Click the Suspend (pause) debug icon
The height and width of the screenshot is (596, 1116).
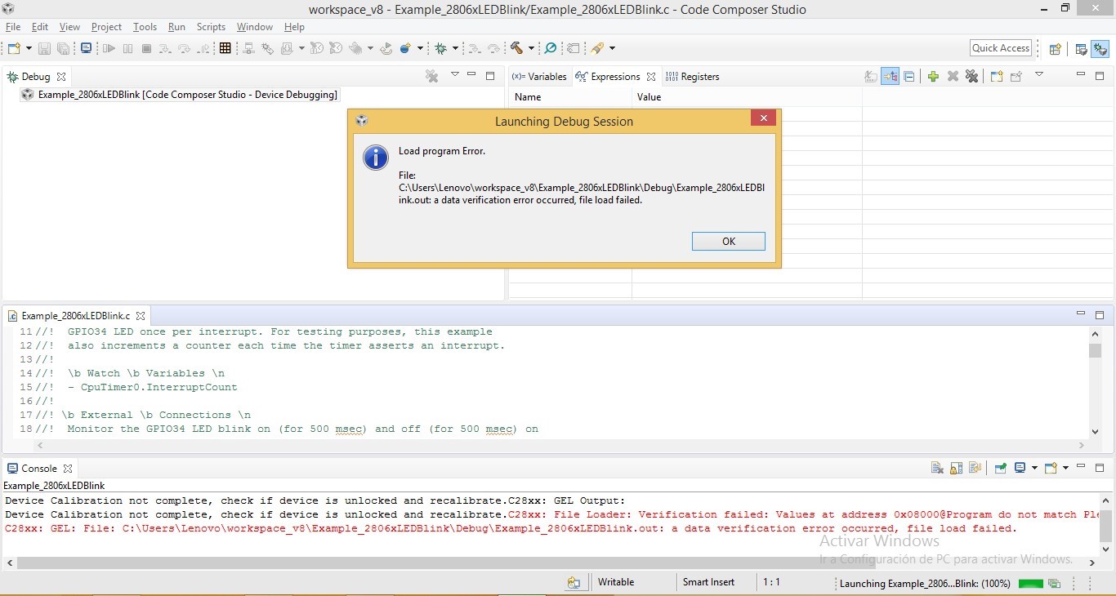coord(127,48)
